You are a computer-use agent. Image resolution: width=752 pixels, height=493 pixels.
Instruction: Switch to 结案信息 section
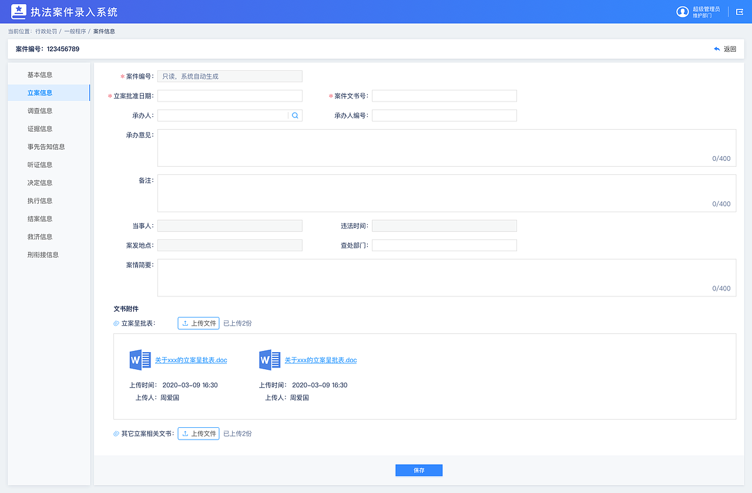49,219
